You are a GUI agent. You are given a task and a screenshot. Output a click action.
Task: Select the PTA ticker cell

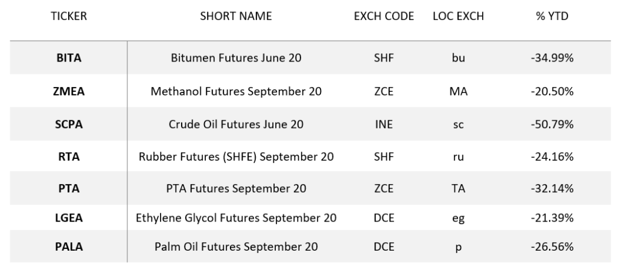point(69,188)
